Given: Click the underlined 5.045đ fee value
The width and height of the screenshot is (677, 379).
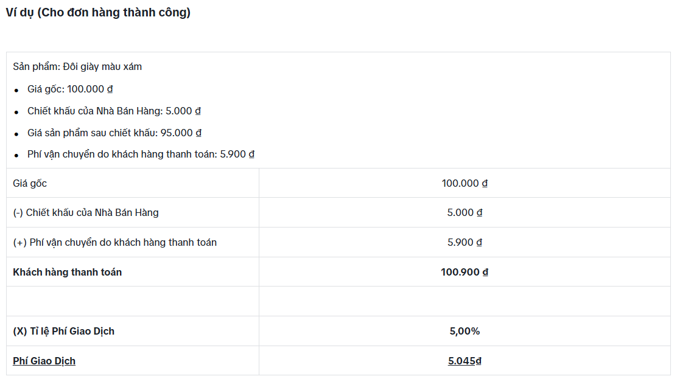Looking at the screenshot, I should click(x=465, y=361).
